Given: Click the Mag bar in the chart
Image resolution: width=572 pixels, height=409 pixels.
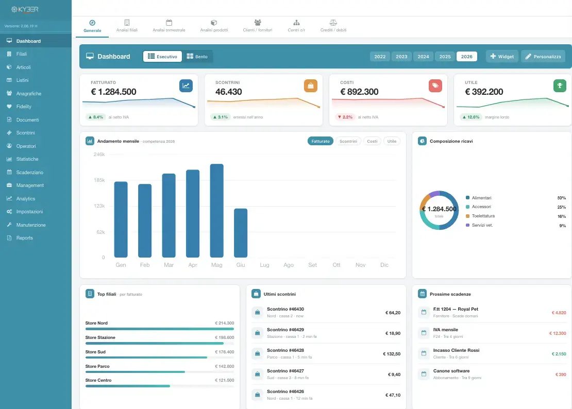Looking at the screenshot, I should 216,211.
